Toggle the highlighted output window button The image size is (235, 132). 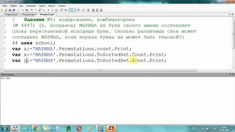(x=70, y=10)
